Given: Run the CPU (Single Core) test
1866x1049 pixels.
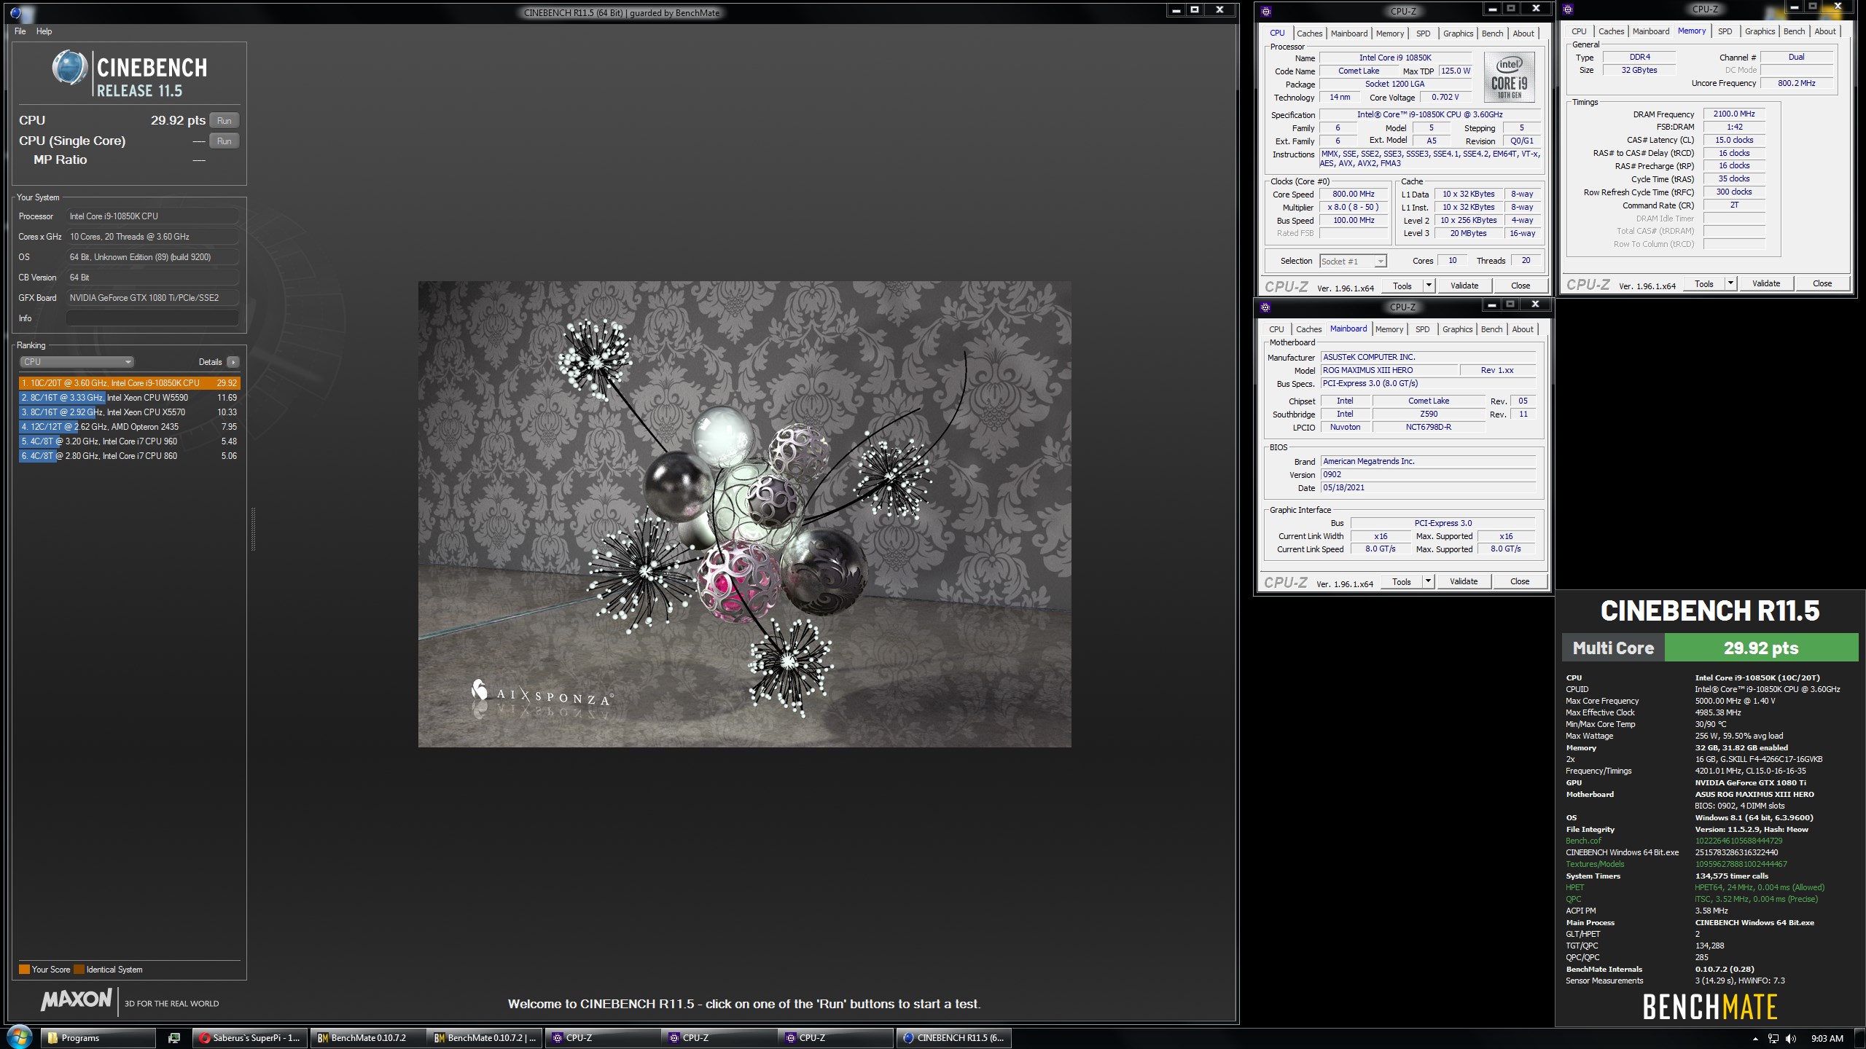Looking at the screenshot, I should tap(224, 141).
